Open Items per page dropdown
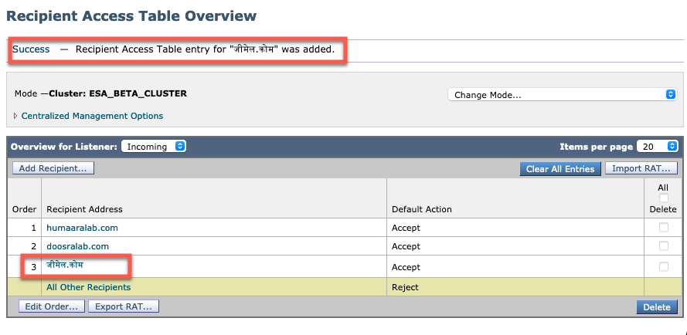Screen dimensions: 687x335 pyautogui.click(x=657, y=146)
